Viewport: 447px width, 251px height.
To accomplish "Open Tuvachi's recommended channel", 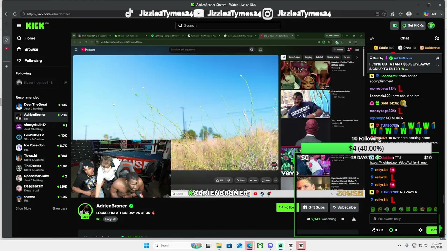I will (x=41, y=158).
